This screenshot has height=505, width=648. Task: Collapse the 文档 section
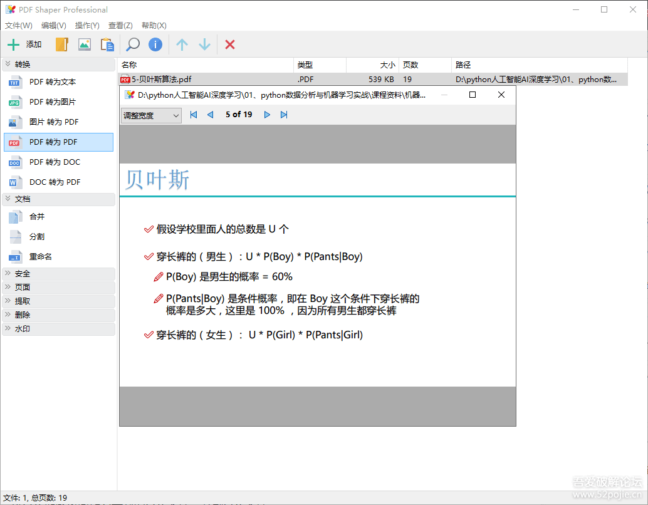(x=59, y=199)
